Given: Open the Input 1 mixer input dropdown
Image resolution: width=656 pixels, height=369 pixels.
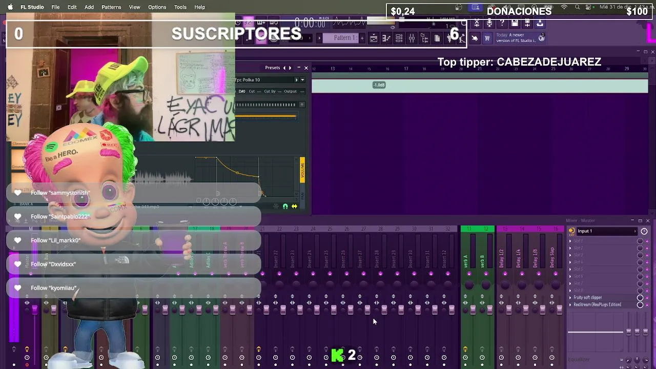Looking at the screenshot, I should coord(607,231).
